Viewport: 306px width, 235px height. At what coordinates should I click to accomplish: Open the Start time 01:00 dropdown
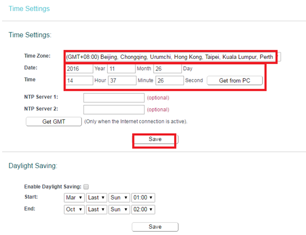[x=143, y=197]
